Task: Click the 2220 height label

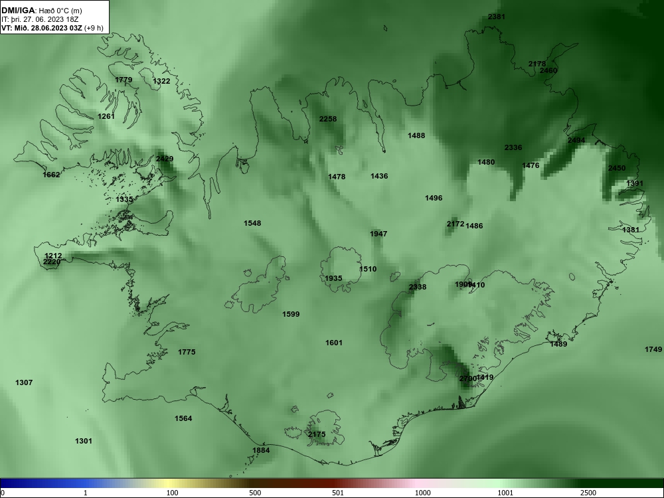Action: pos(52,262)
